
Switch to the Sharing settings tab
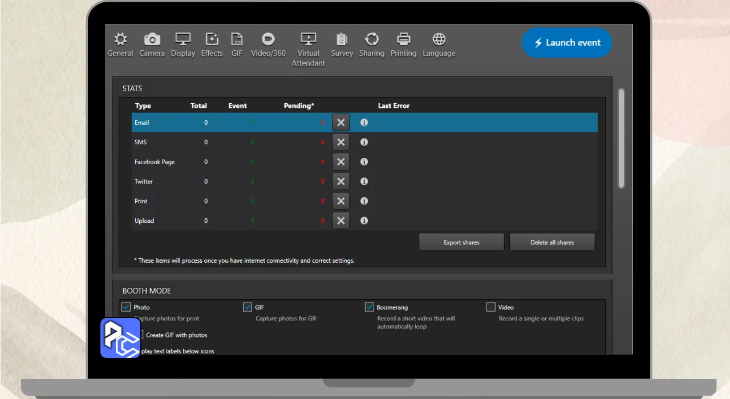pos(371,39)
